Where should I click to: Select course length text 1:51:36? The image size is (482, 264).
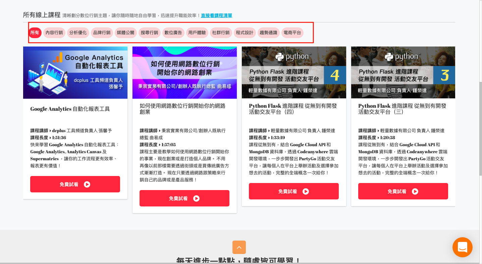pyautogui.click(x=59, y=138)
